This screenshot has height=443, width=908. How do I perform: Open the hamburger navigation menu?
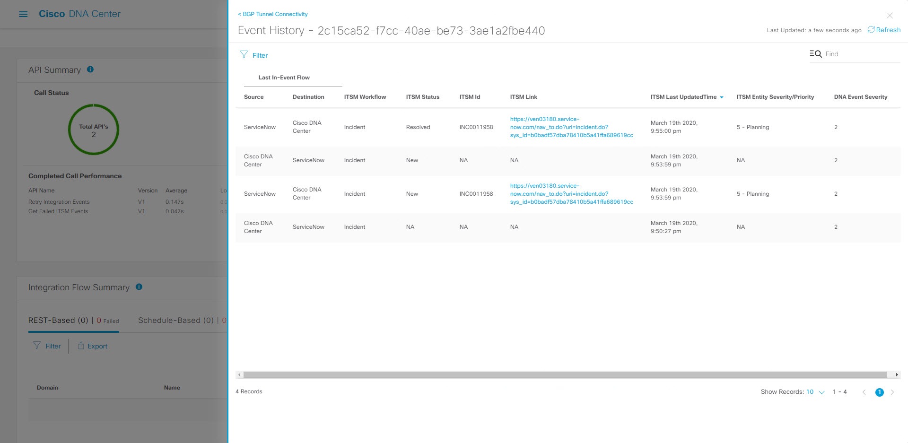23,14
